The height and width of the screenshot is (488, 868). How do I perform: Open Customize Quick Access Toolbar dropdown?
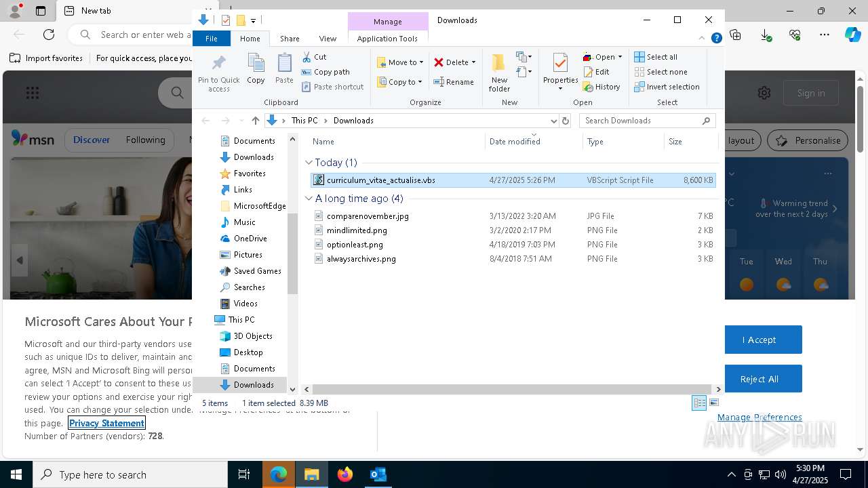[253, 20]
